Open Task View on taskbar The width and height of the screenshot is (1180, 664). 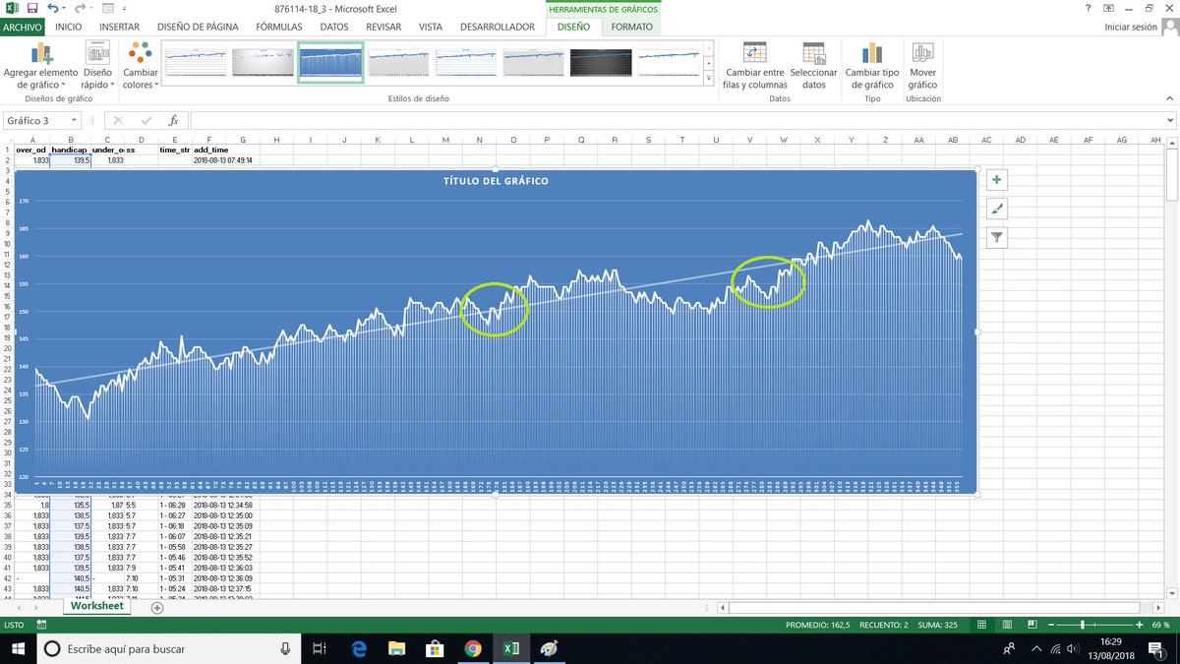(x=320, y=648)
